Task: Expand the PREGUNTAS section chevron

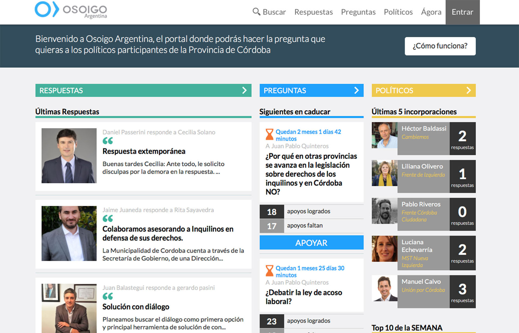Action: coord(357,90)
